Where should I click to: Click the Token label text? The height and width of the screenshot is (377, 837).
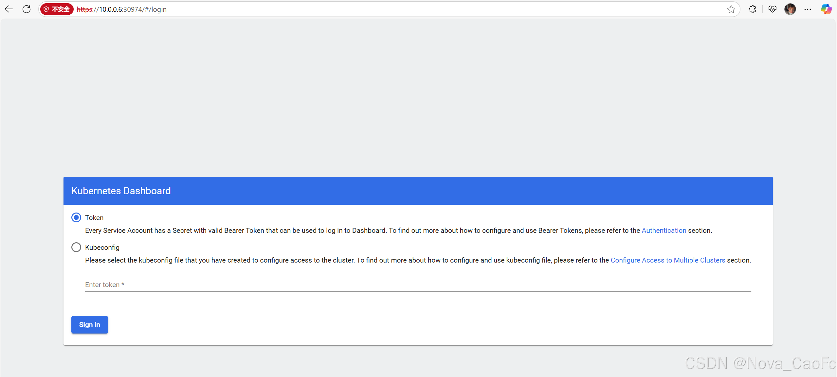coord(94,218)
